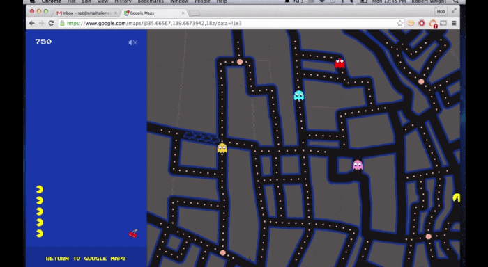Return to Google Maps link
Screen dimensions: 488x267
point(86,259)
